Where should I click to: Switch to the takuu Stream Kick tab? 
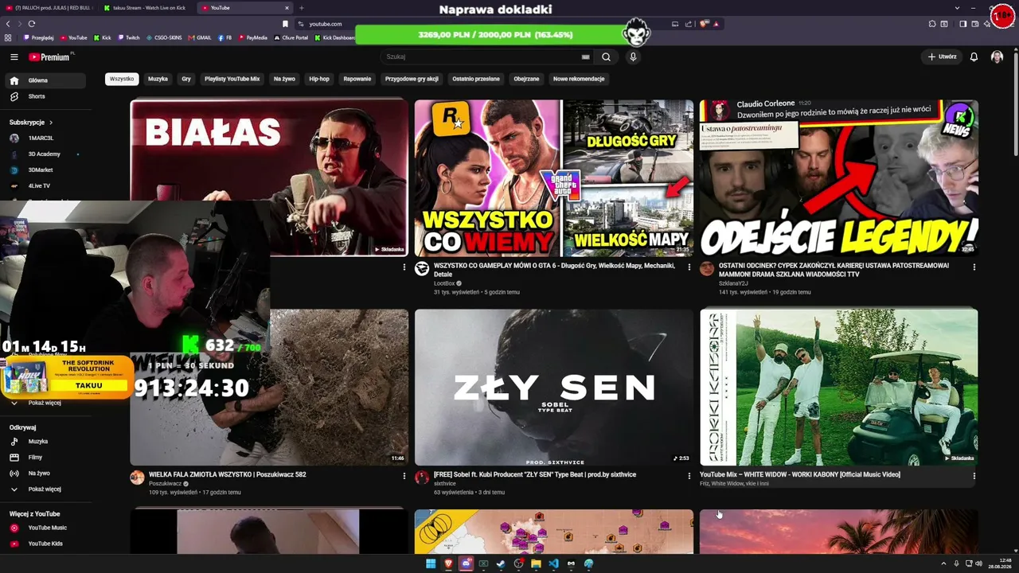point(146,8)
